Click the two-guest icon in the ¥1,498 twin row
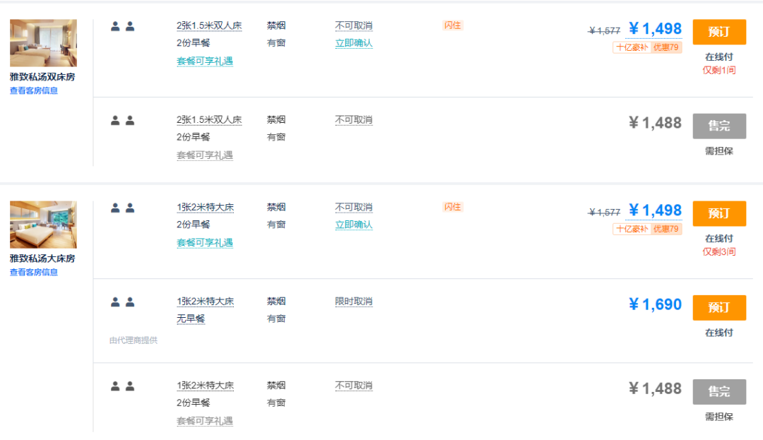The width and height of the screenshot is (763, 440). point(123,26)
